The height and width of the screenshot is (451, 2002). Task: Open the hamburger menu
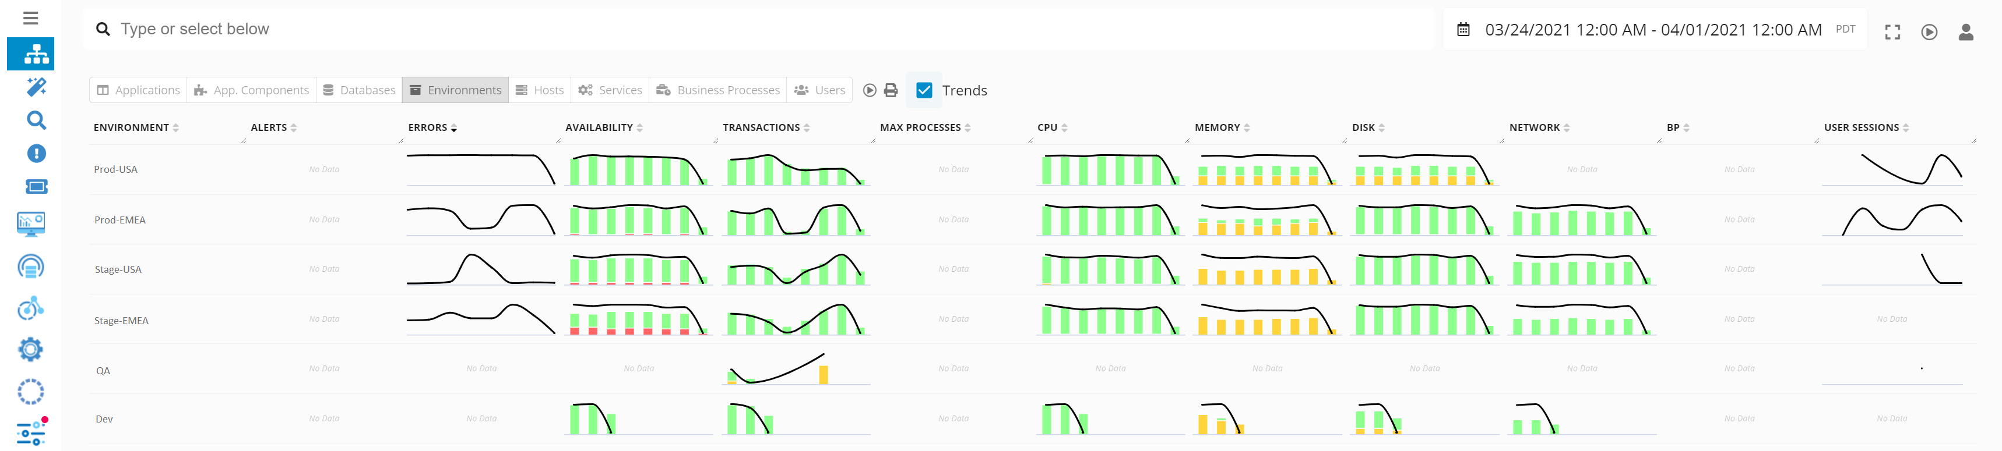click(x=30, y=18)
